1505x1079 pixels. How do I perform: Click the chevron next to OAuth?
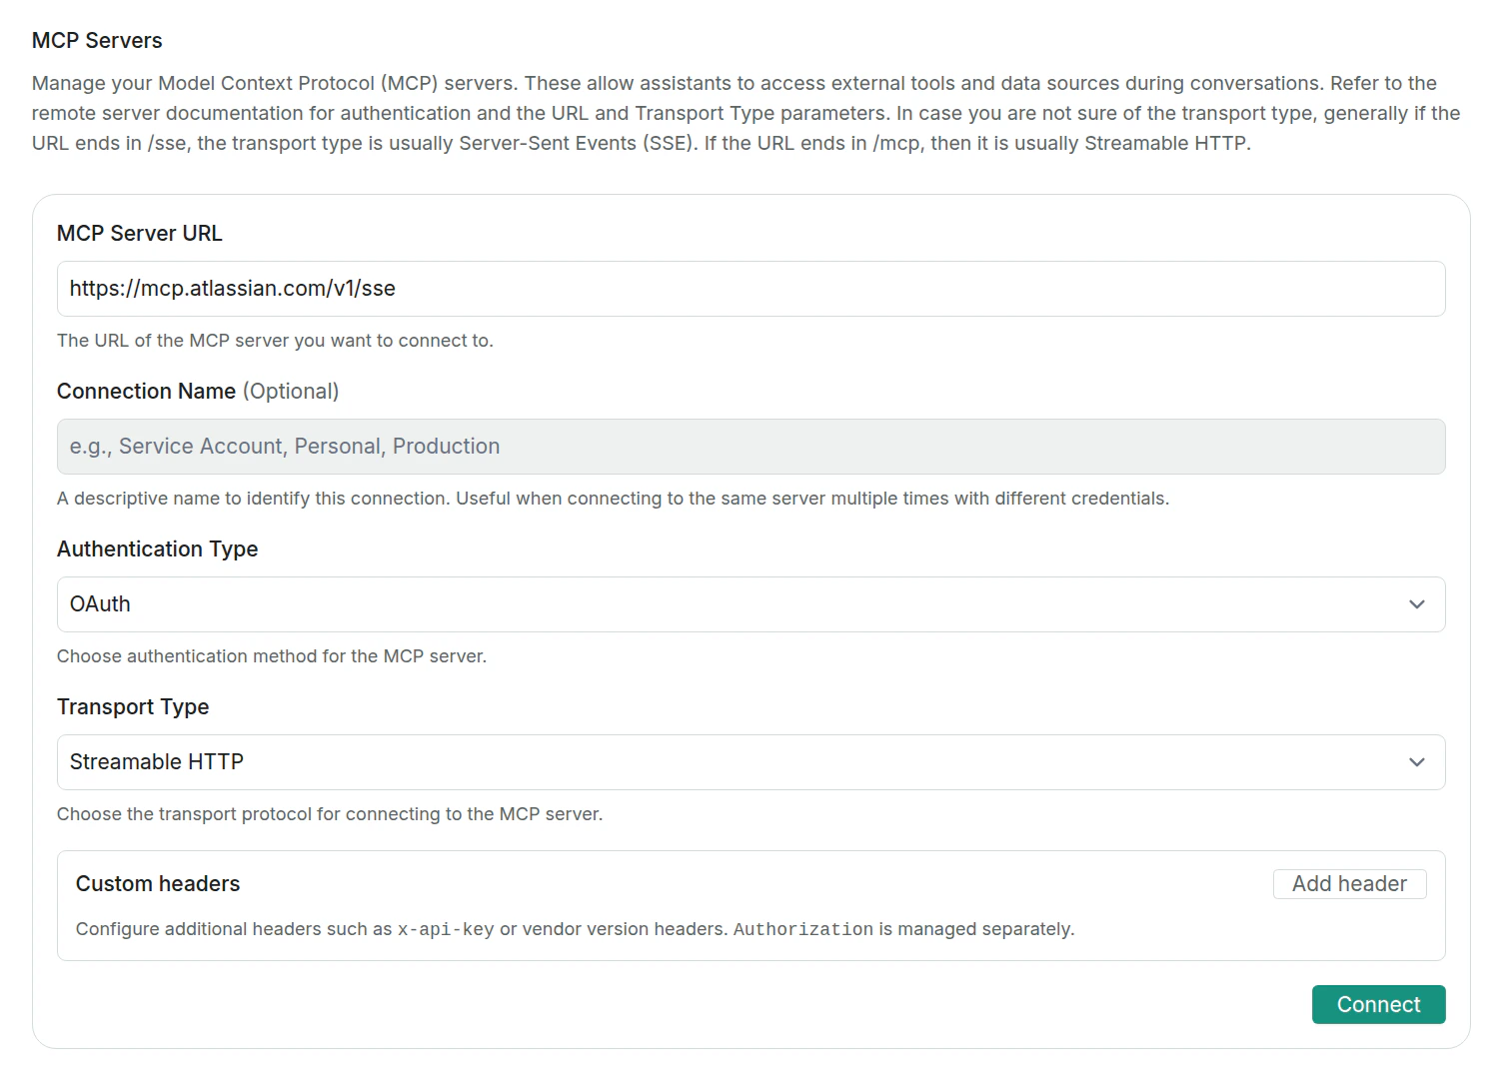pos(1416,603)
